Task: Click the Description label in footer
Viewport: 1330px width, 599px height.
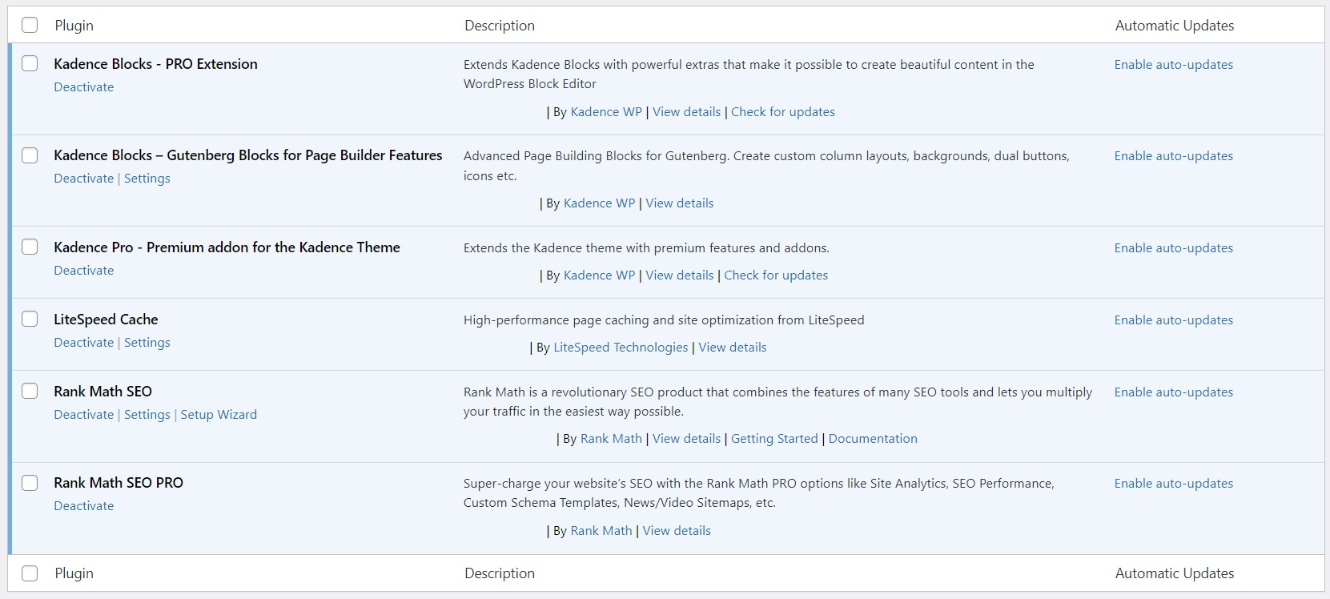Action: (x=500, y=573)
